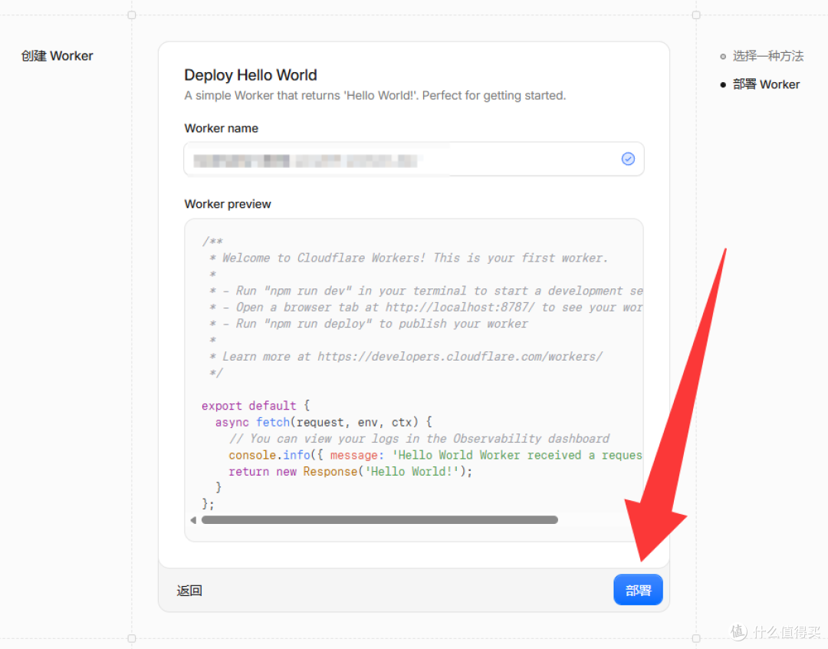Screen dimensions: 828x649
Task: Click the blue 部署 deploy button
Action: click(x=638, y=590)
